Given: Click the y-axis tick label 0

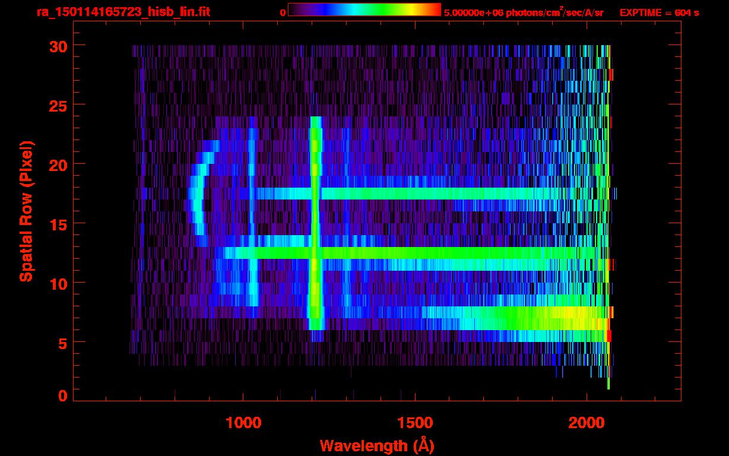Looking at the screenshot, I should (62, 396).
